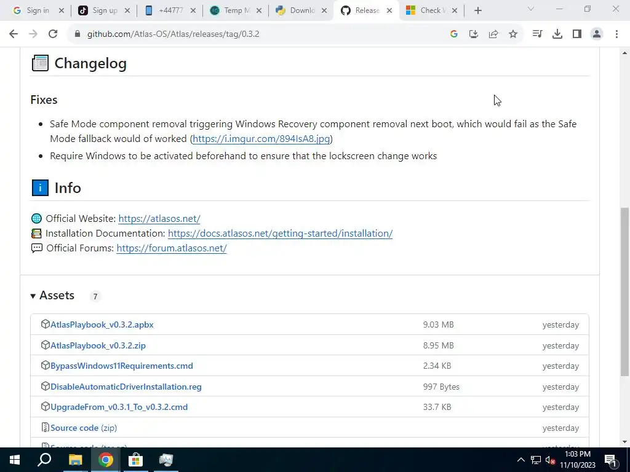The image size is (630, 472).
Task: Close the GitHub Release tab
Action: (389, 11)
